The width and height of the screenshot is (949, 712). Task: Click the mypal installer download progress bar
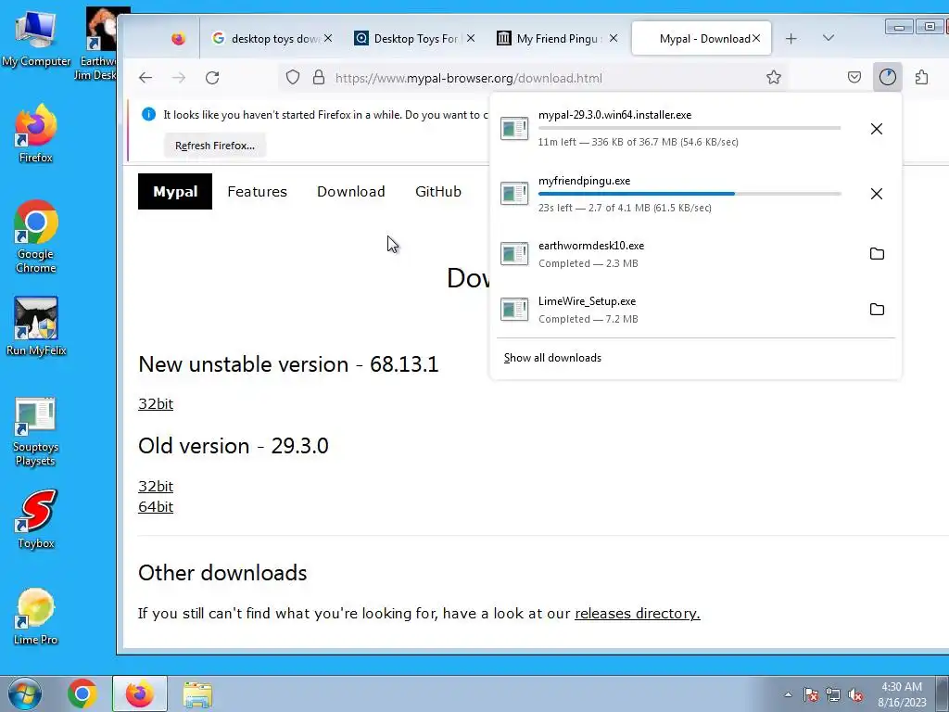point(690,128)
